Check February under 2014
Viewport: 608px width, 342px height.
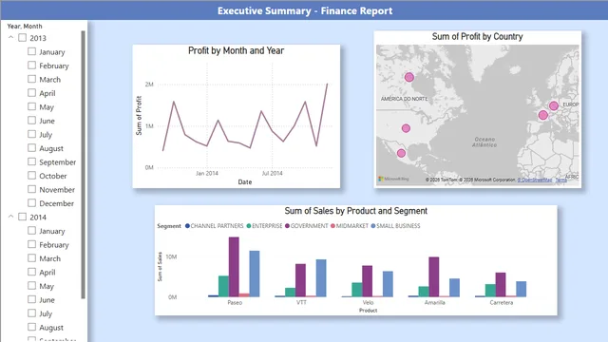[x=31, y=244]
